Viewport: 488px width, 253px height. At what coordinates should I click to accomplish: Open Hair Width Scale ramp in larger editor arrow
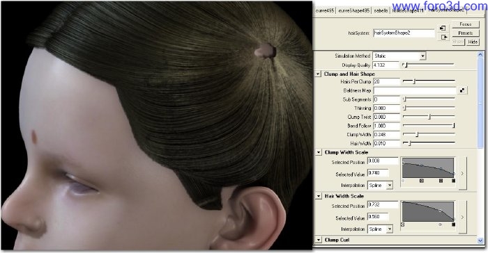point(462,217)
